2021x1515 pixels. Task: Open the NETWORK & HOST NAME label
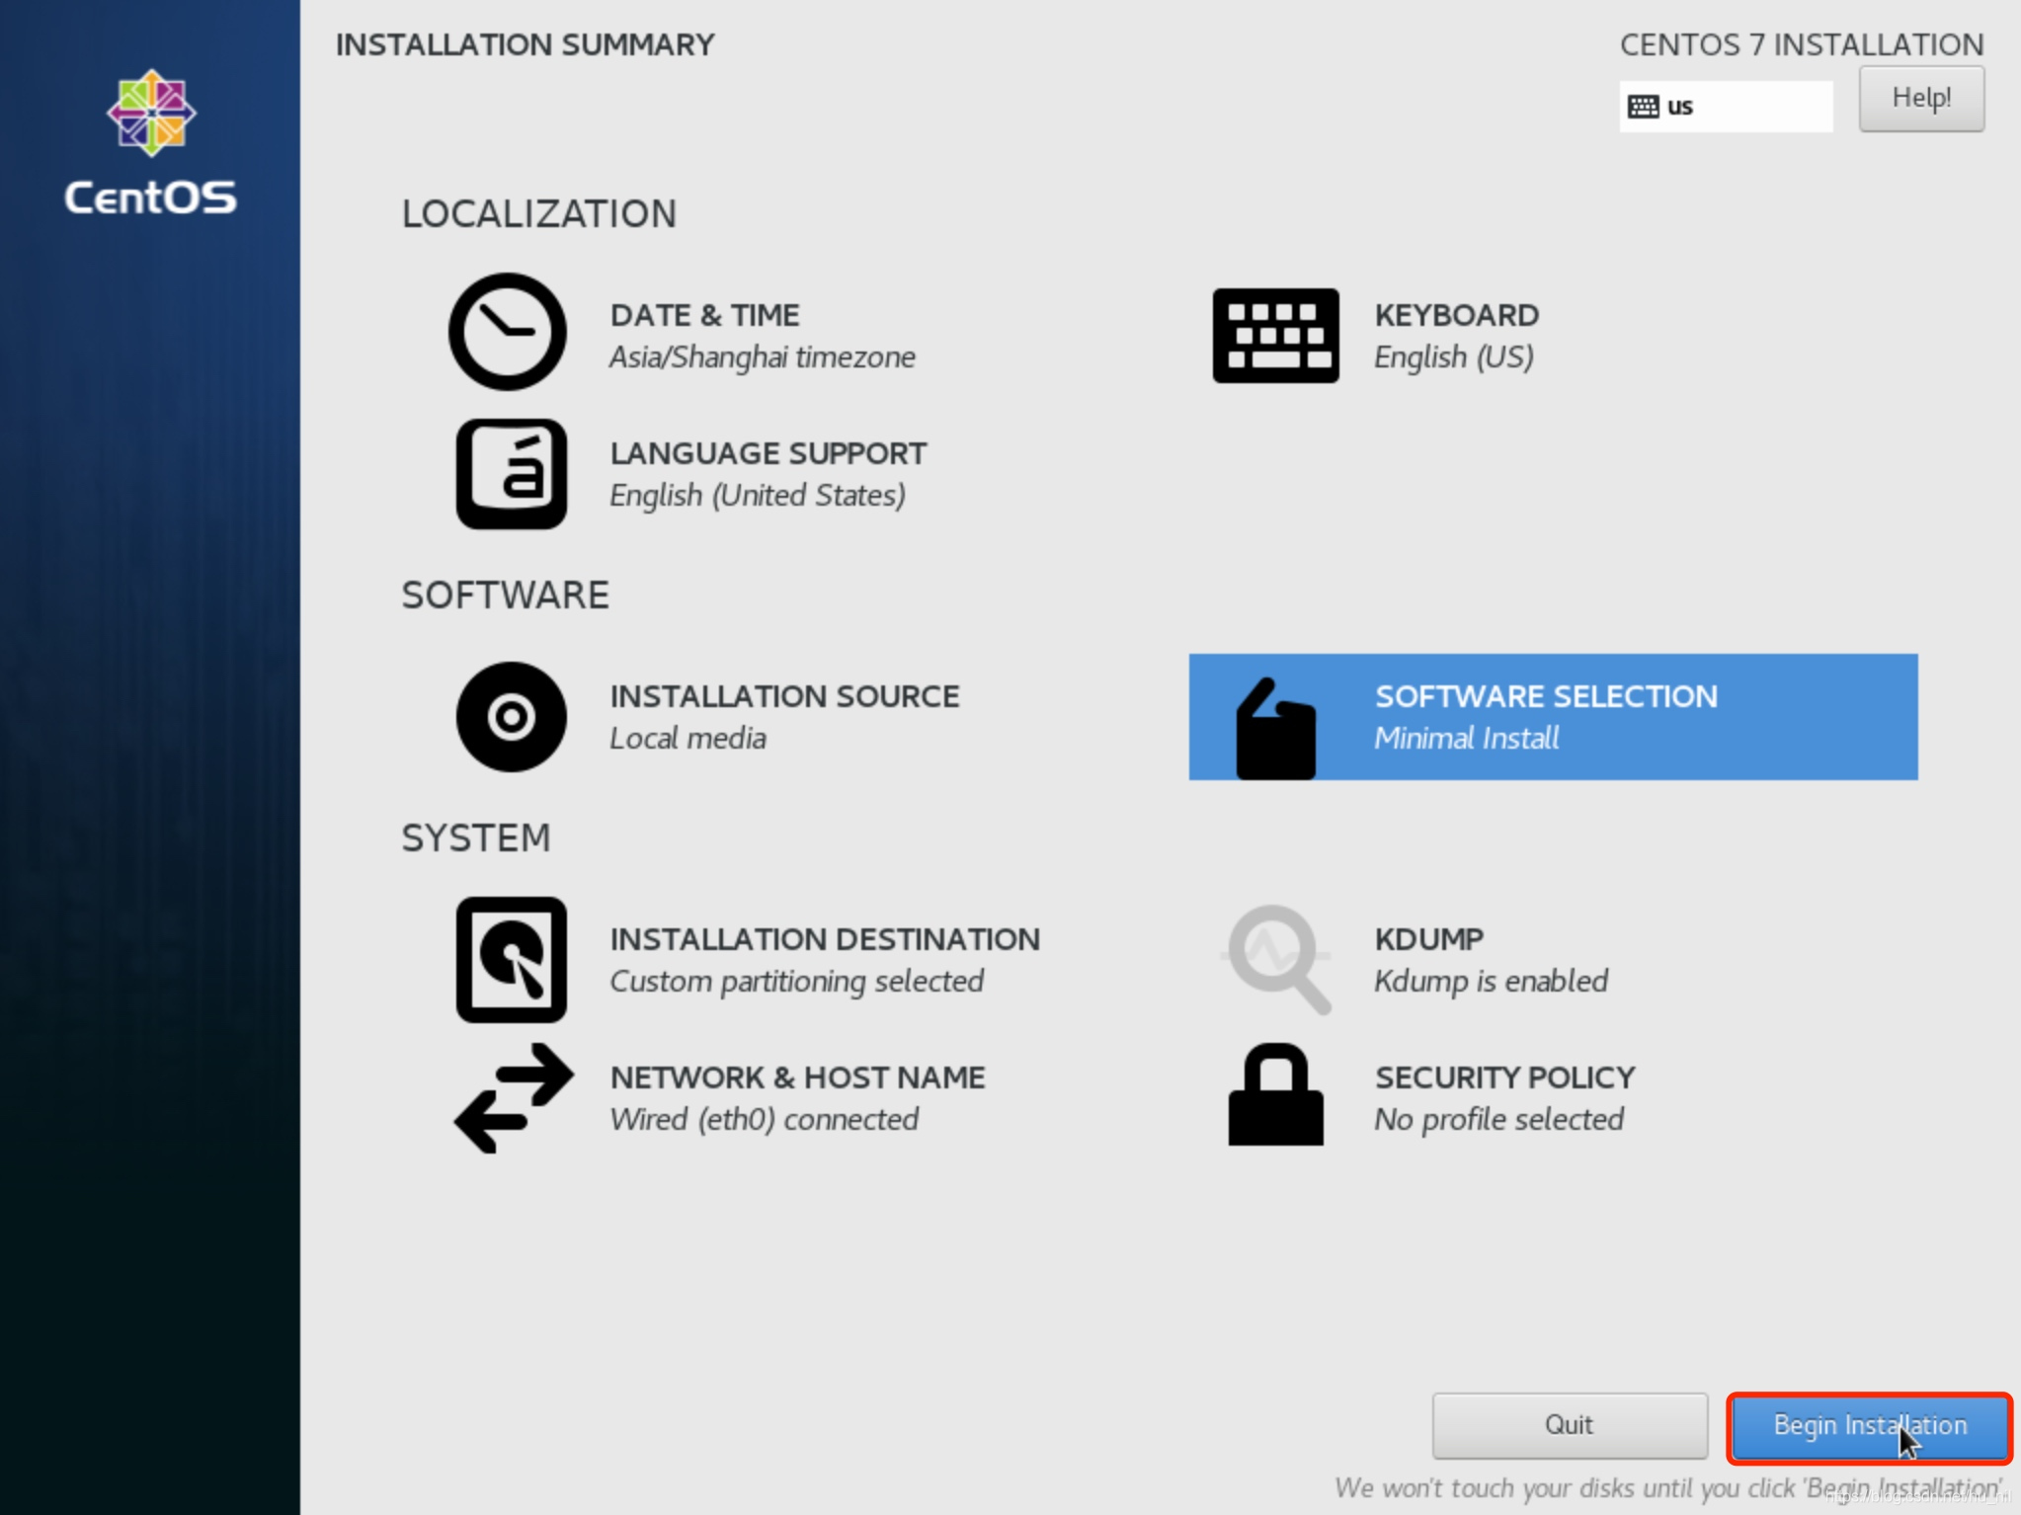[797, 1077]
